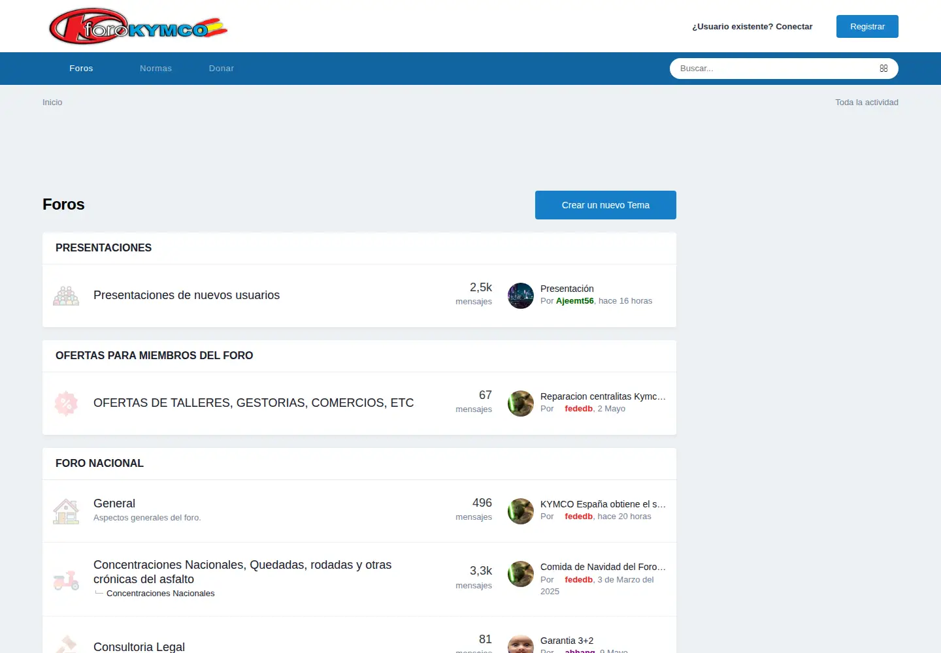This screenshot has width=941, height=653.
Task: Go to Inicio breadcrumb link
Action: [52, 103]
